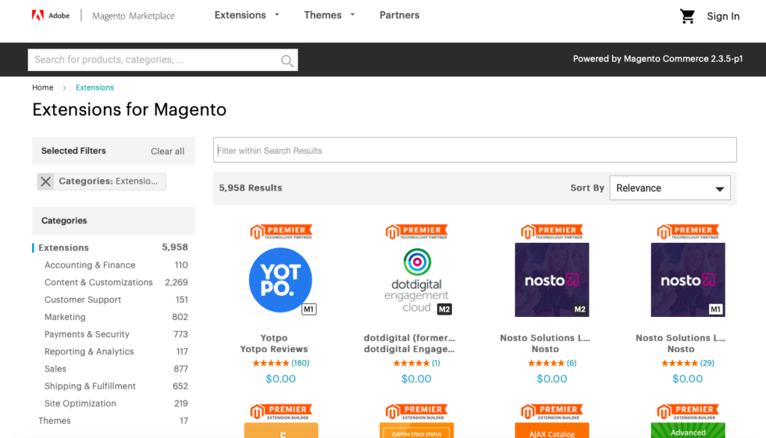This screenshot has height=438, width=766.
Task: Click star rating of Nosto with 6 reviews
Action: pyautogui.click(x=546, y=363)
